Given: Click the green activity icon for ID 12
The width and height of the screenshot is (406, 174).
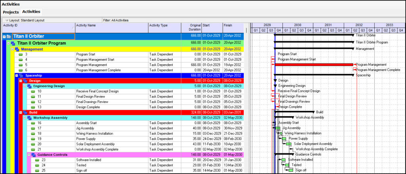Looking at the screenshot, I should (x=33, y=102).
